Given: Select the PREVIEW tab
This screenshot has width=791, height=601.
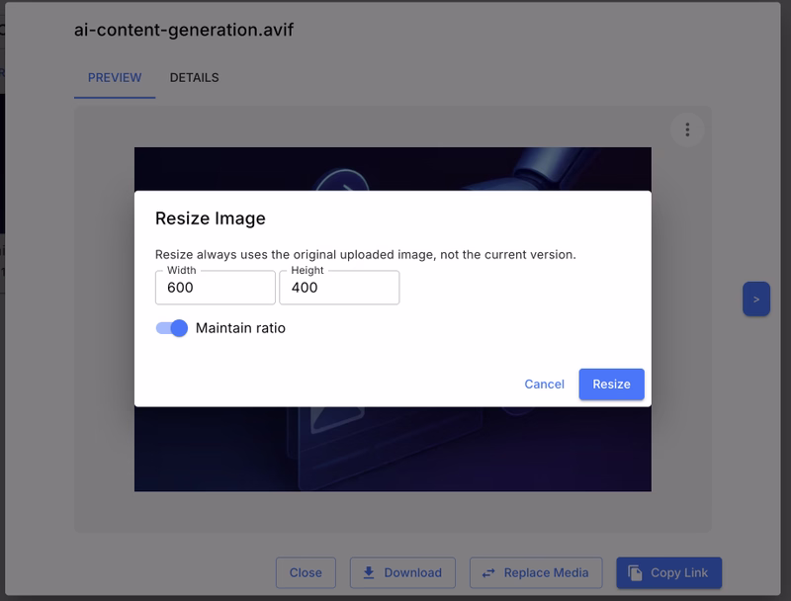Looking at the screenshot, I should tap(115, 78).
